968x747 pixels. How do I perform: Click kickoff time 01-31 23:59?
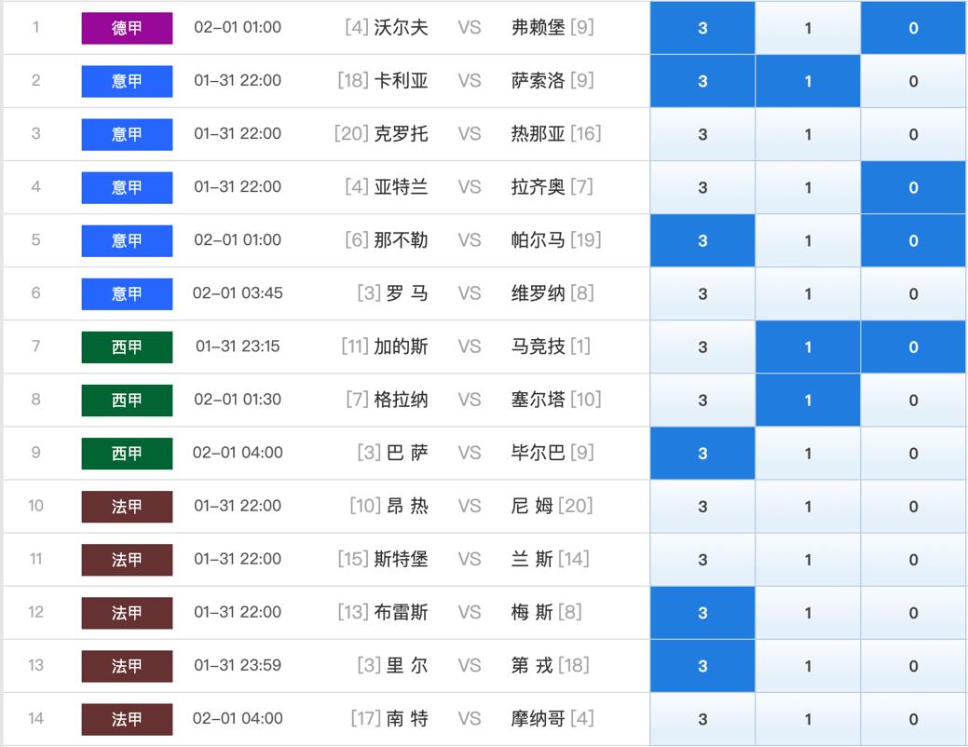click(238, 665)
